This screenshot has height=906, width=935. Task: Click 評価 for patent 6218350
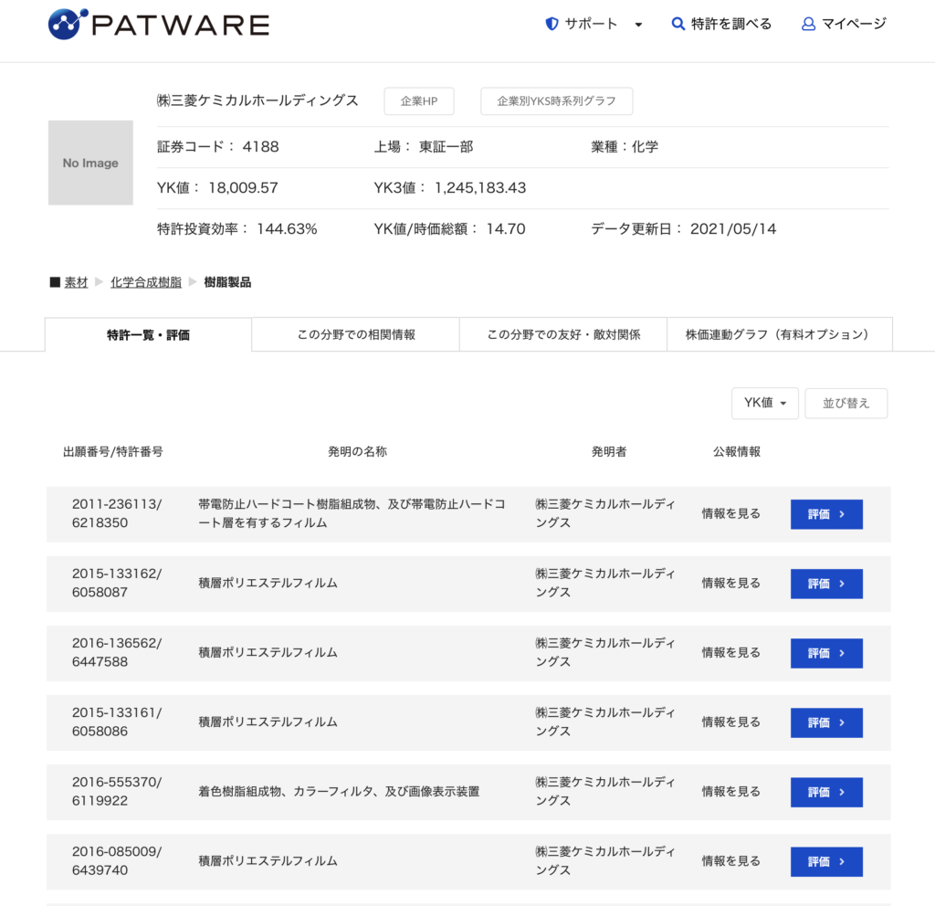[x=826, y=514]
